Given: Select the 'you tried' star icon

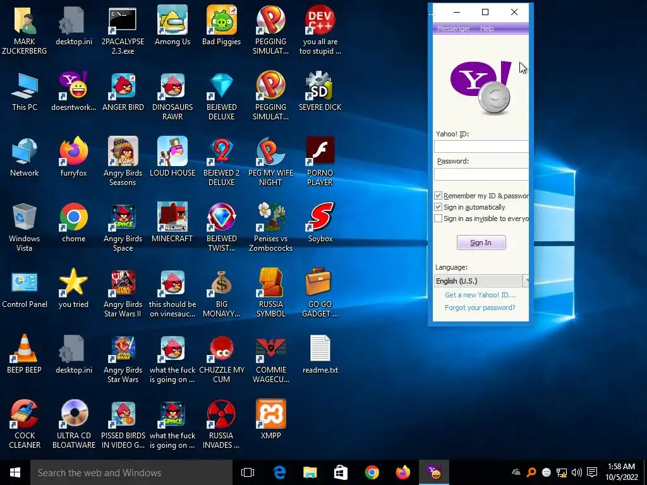Looking at the screenshot, I should point(74,288).
